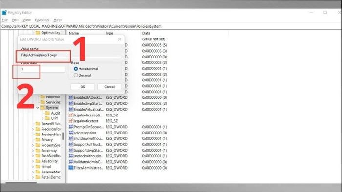
Task: Click the REG_SZ type of legalnoticetext
Action: pyautogui.click(x=111, y=121)
